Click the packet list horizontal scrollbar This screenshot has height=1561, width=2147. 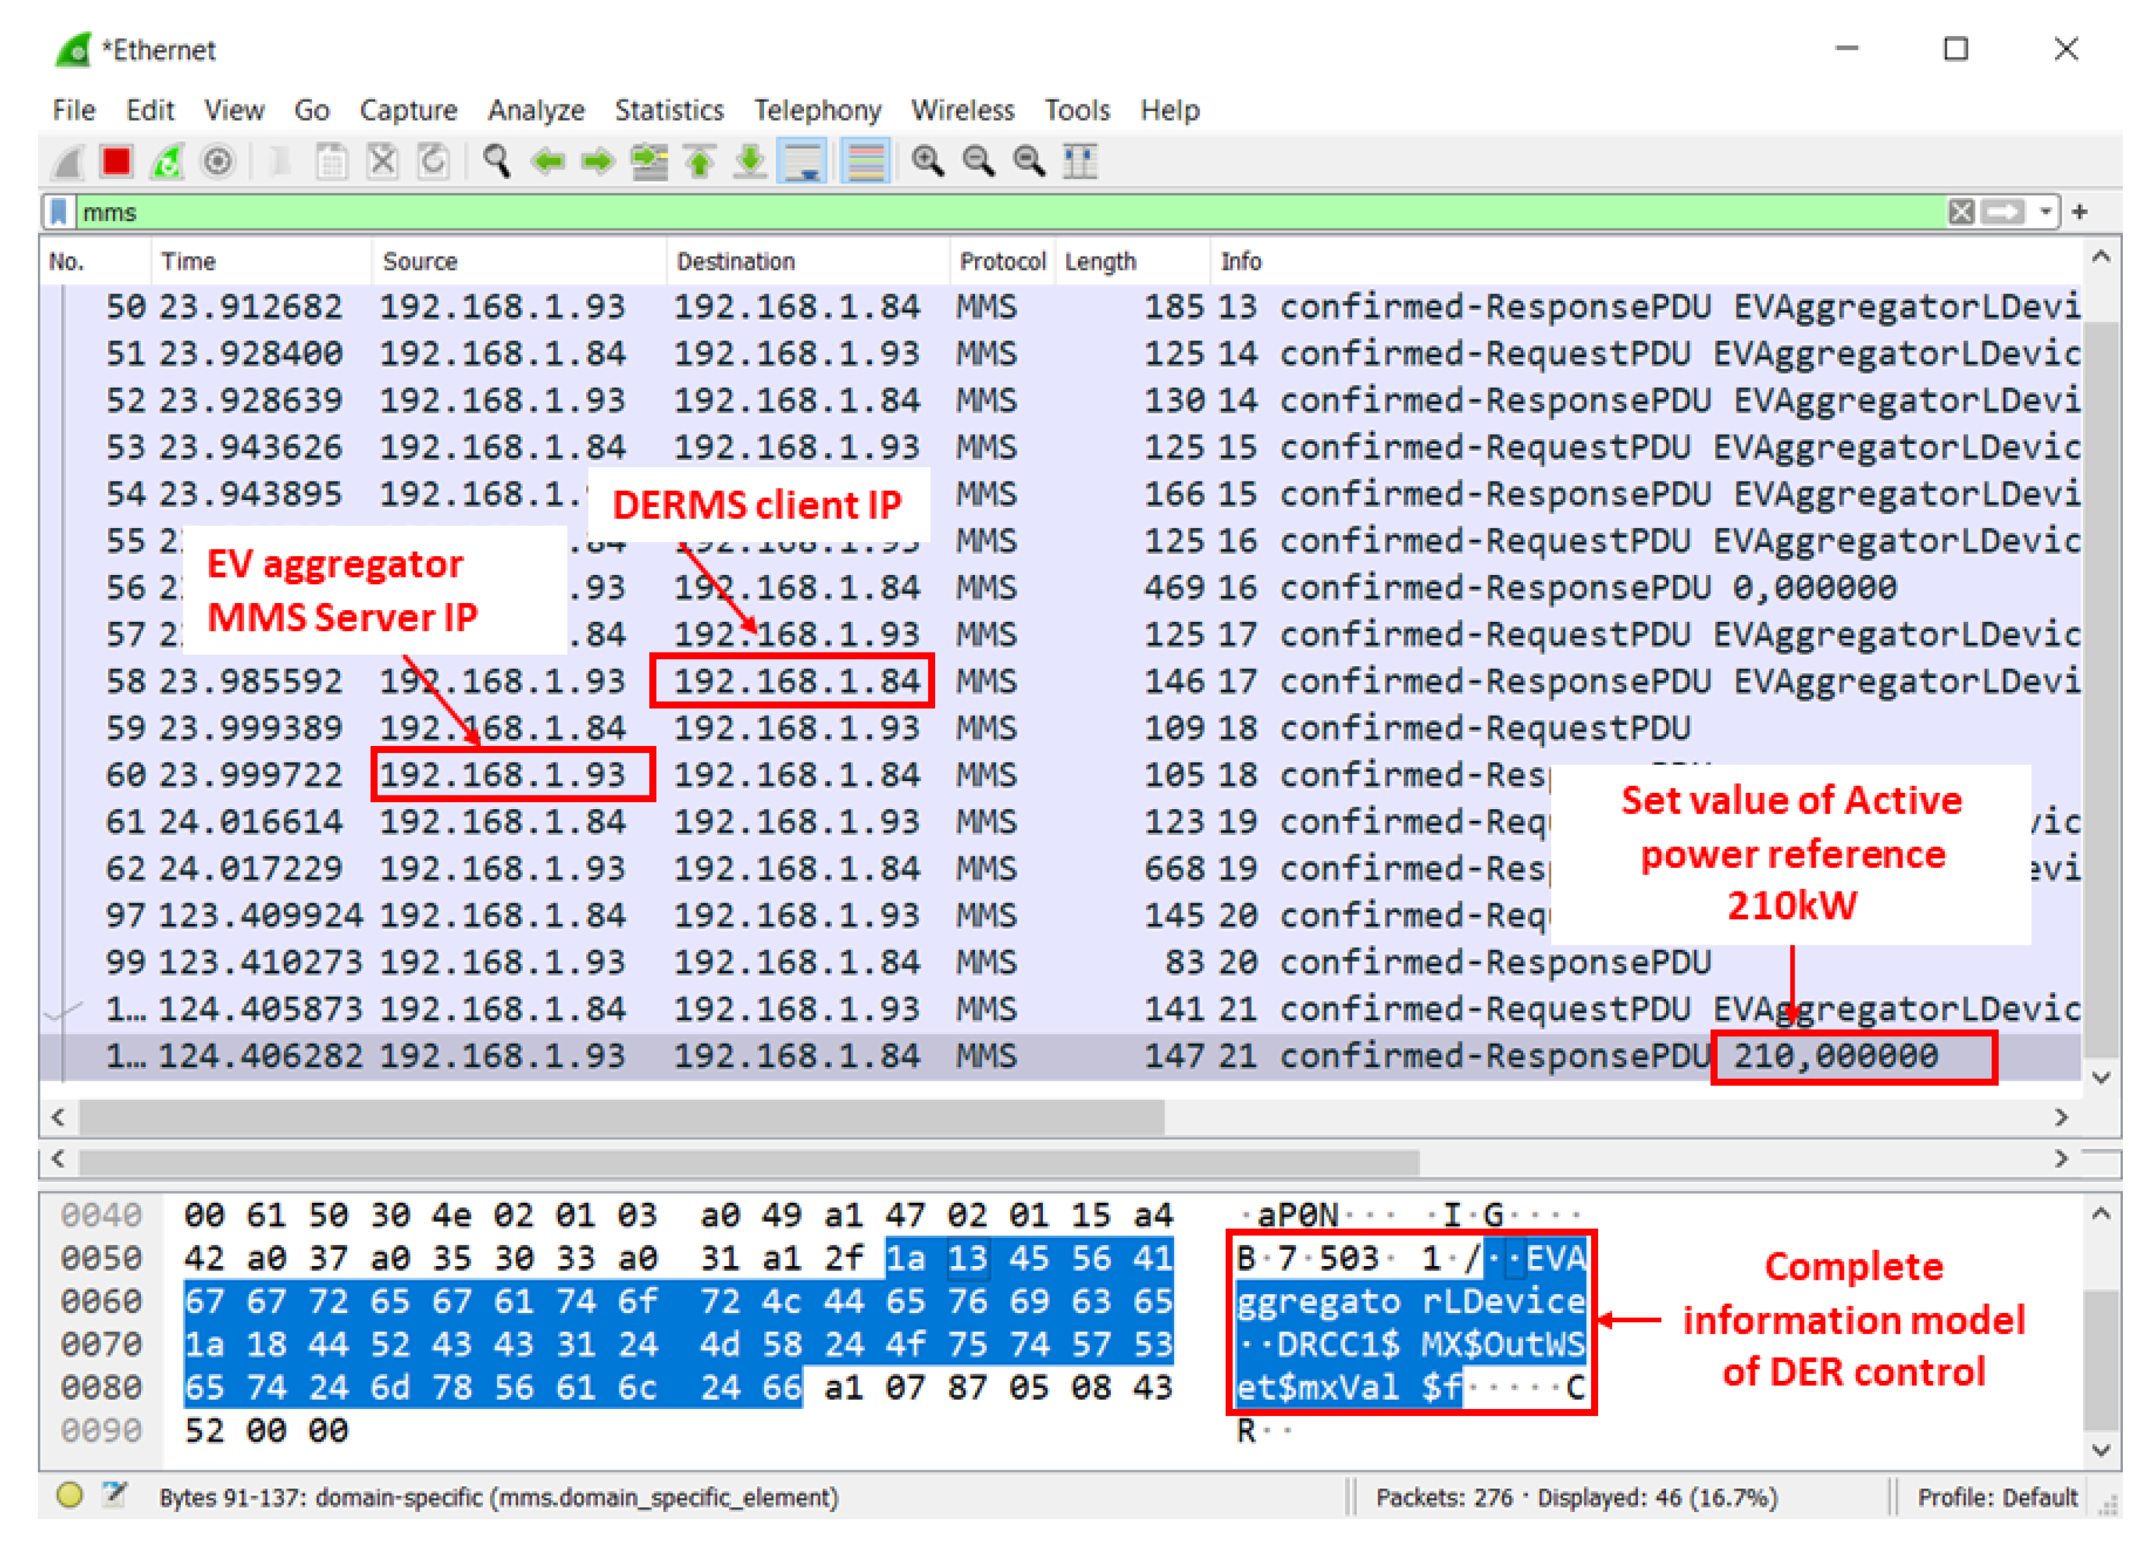pos(621,1117)
